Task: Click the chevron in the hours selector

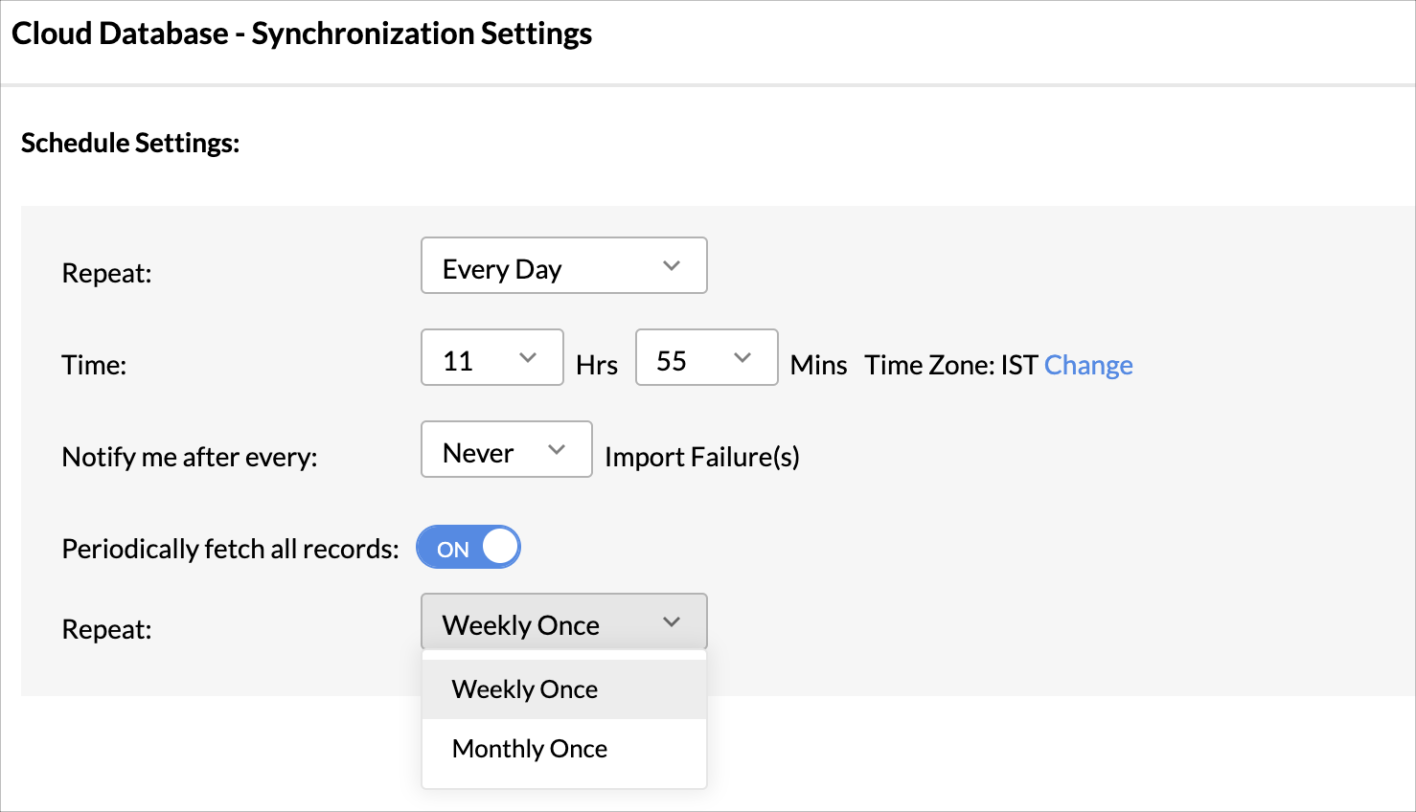Action: point(527,358)
